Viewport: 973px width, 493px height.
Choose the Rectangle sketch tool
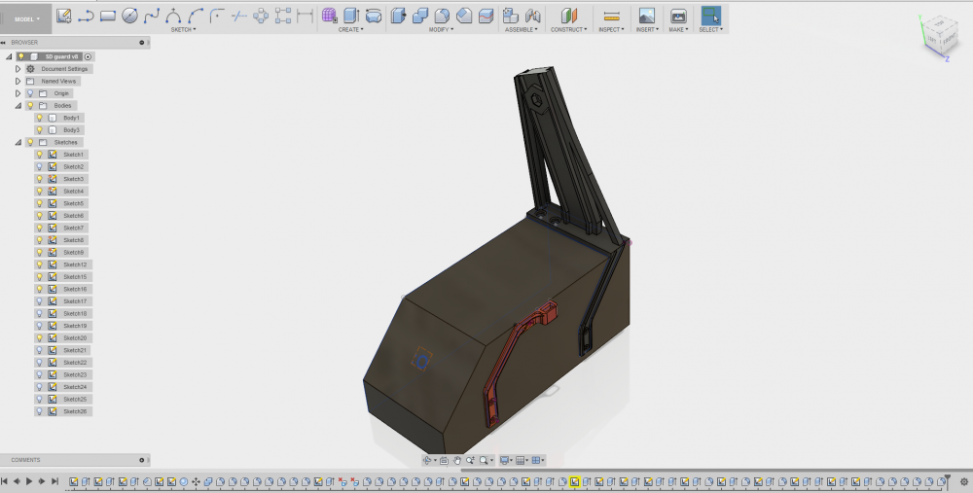click(x=108, y=16)
